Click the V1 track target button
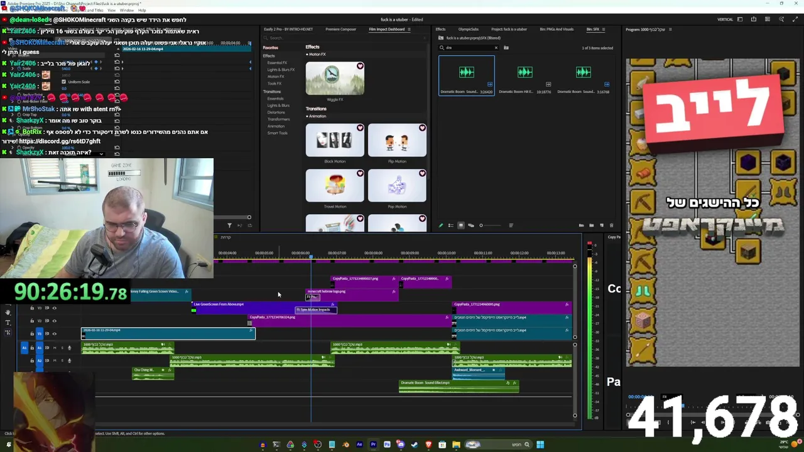 coord(40,333)
